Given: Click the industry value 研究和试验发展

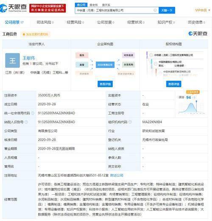Looking at the screenshot, I should tap(153, 131).
